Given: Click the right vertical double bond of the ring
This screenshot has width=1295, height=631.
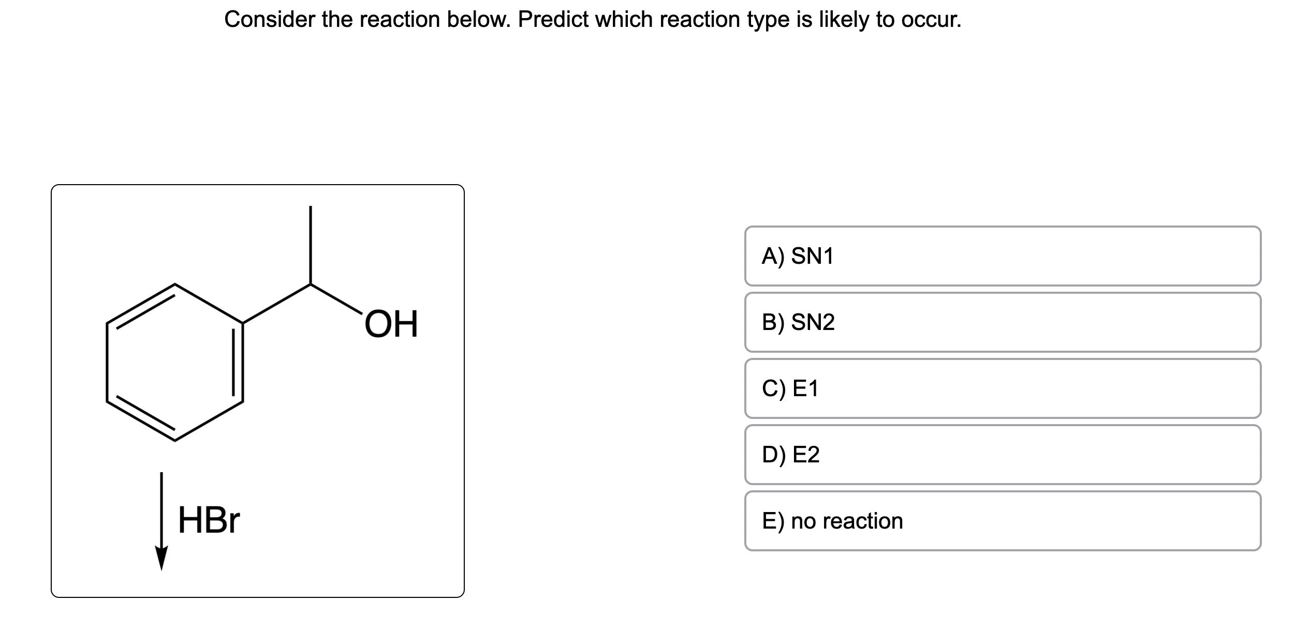Looking at the screenshot, I should pos(238,362).
